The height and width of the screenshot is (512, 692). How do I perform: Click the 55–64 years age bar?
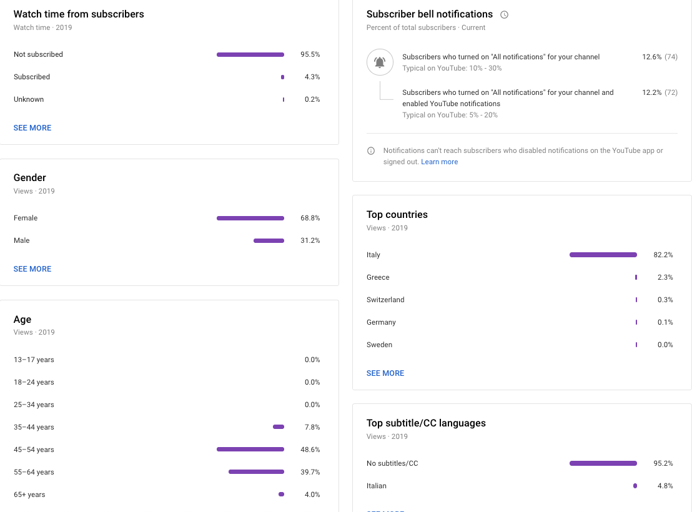coord(256,472)
